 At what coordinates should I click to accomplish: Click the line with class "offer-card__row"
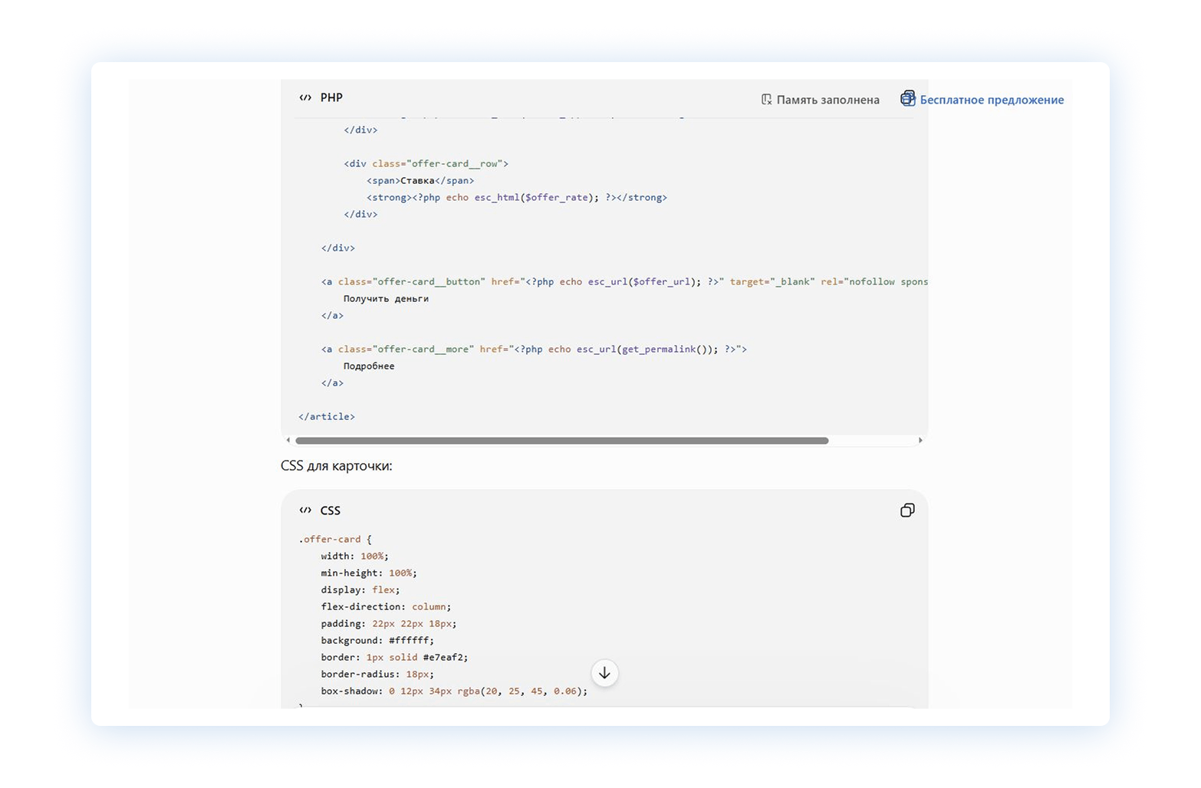click(x=426, y=163)
